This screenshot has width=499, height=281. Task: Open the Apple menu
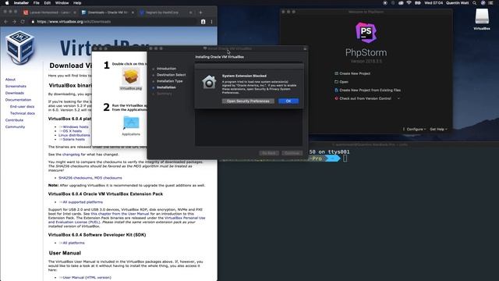[x=7, y=3]
